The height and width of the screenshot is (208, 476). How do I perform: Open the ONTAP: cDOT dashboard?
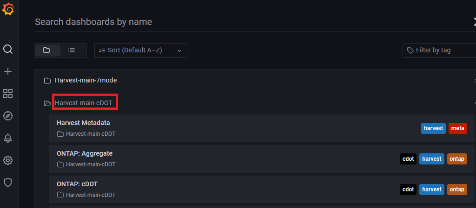(x=262, y=189)
